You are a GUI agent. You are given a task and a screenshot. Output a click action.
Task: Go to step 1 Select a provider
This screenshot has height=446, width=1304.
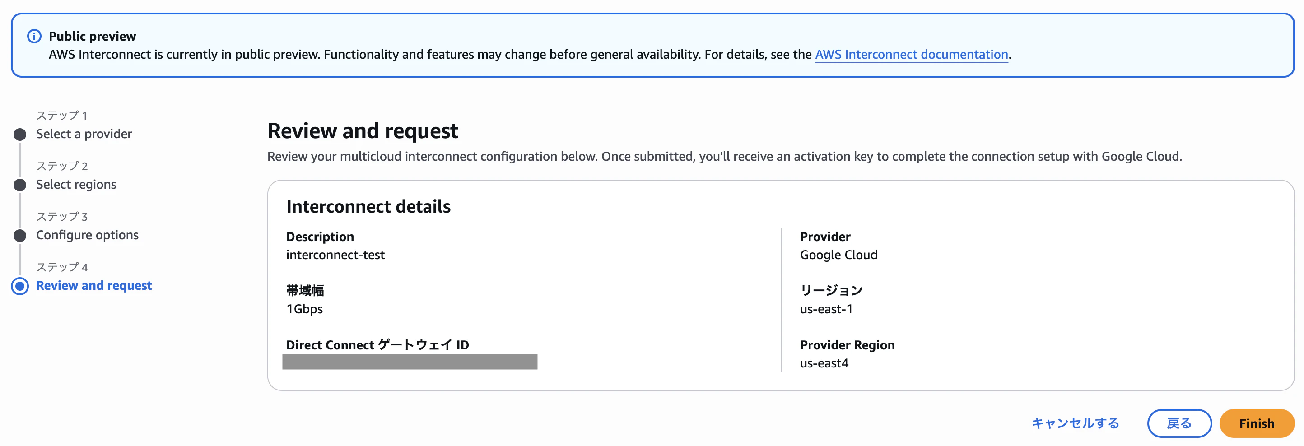[x=84, y=134]
